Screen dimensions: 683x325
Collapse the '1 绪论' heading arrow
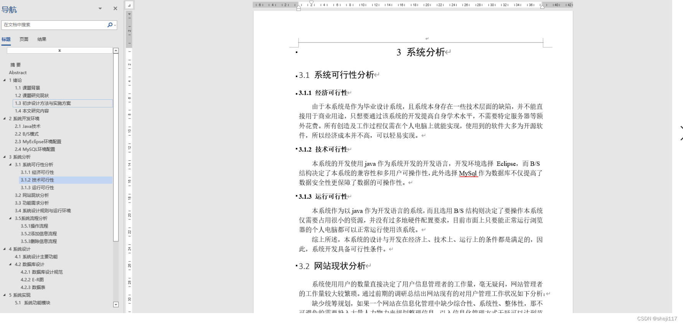[x=5, y=80]
